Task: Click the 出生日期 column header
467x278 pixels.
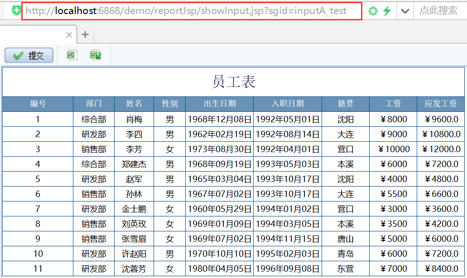Action: [220, 104]
